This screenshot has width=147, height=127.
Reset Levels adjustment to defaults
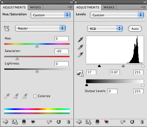tap(132, 122)
